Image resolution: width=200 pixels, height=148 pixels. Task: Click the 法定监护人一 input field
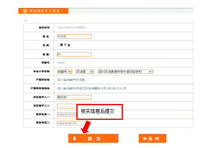click(74, 97)
